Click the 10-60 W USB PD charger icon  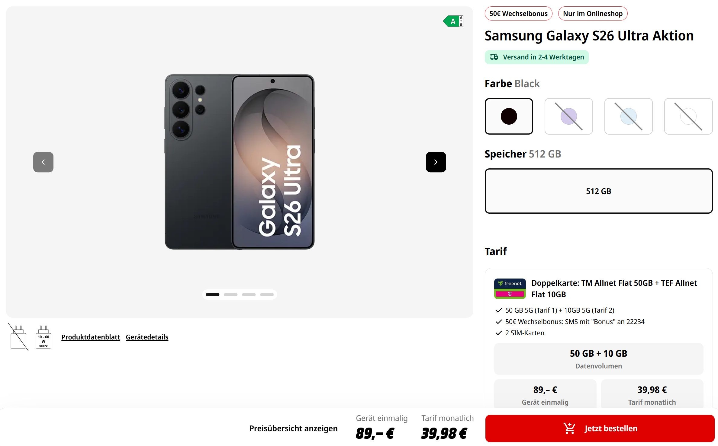43,337
